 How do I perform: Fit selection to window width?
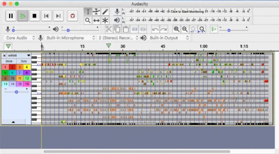coord(193,29)
